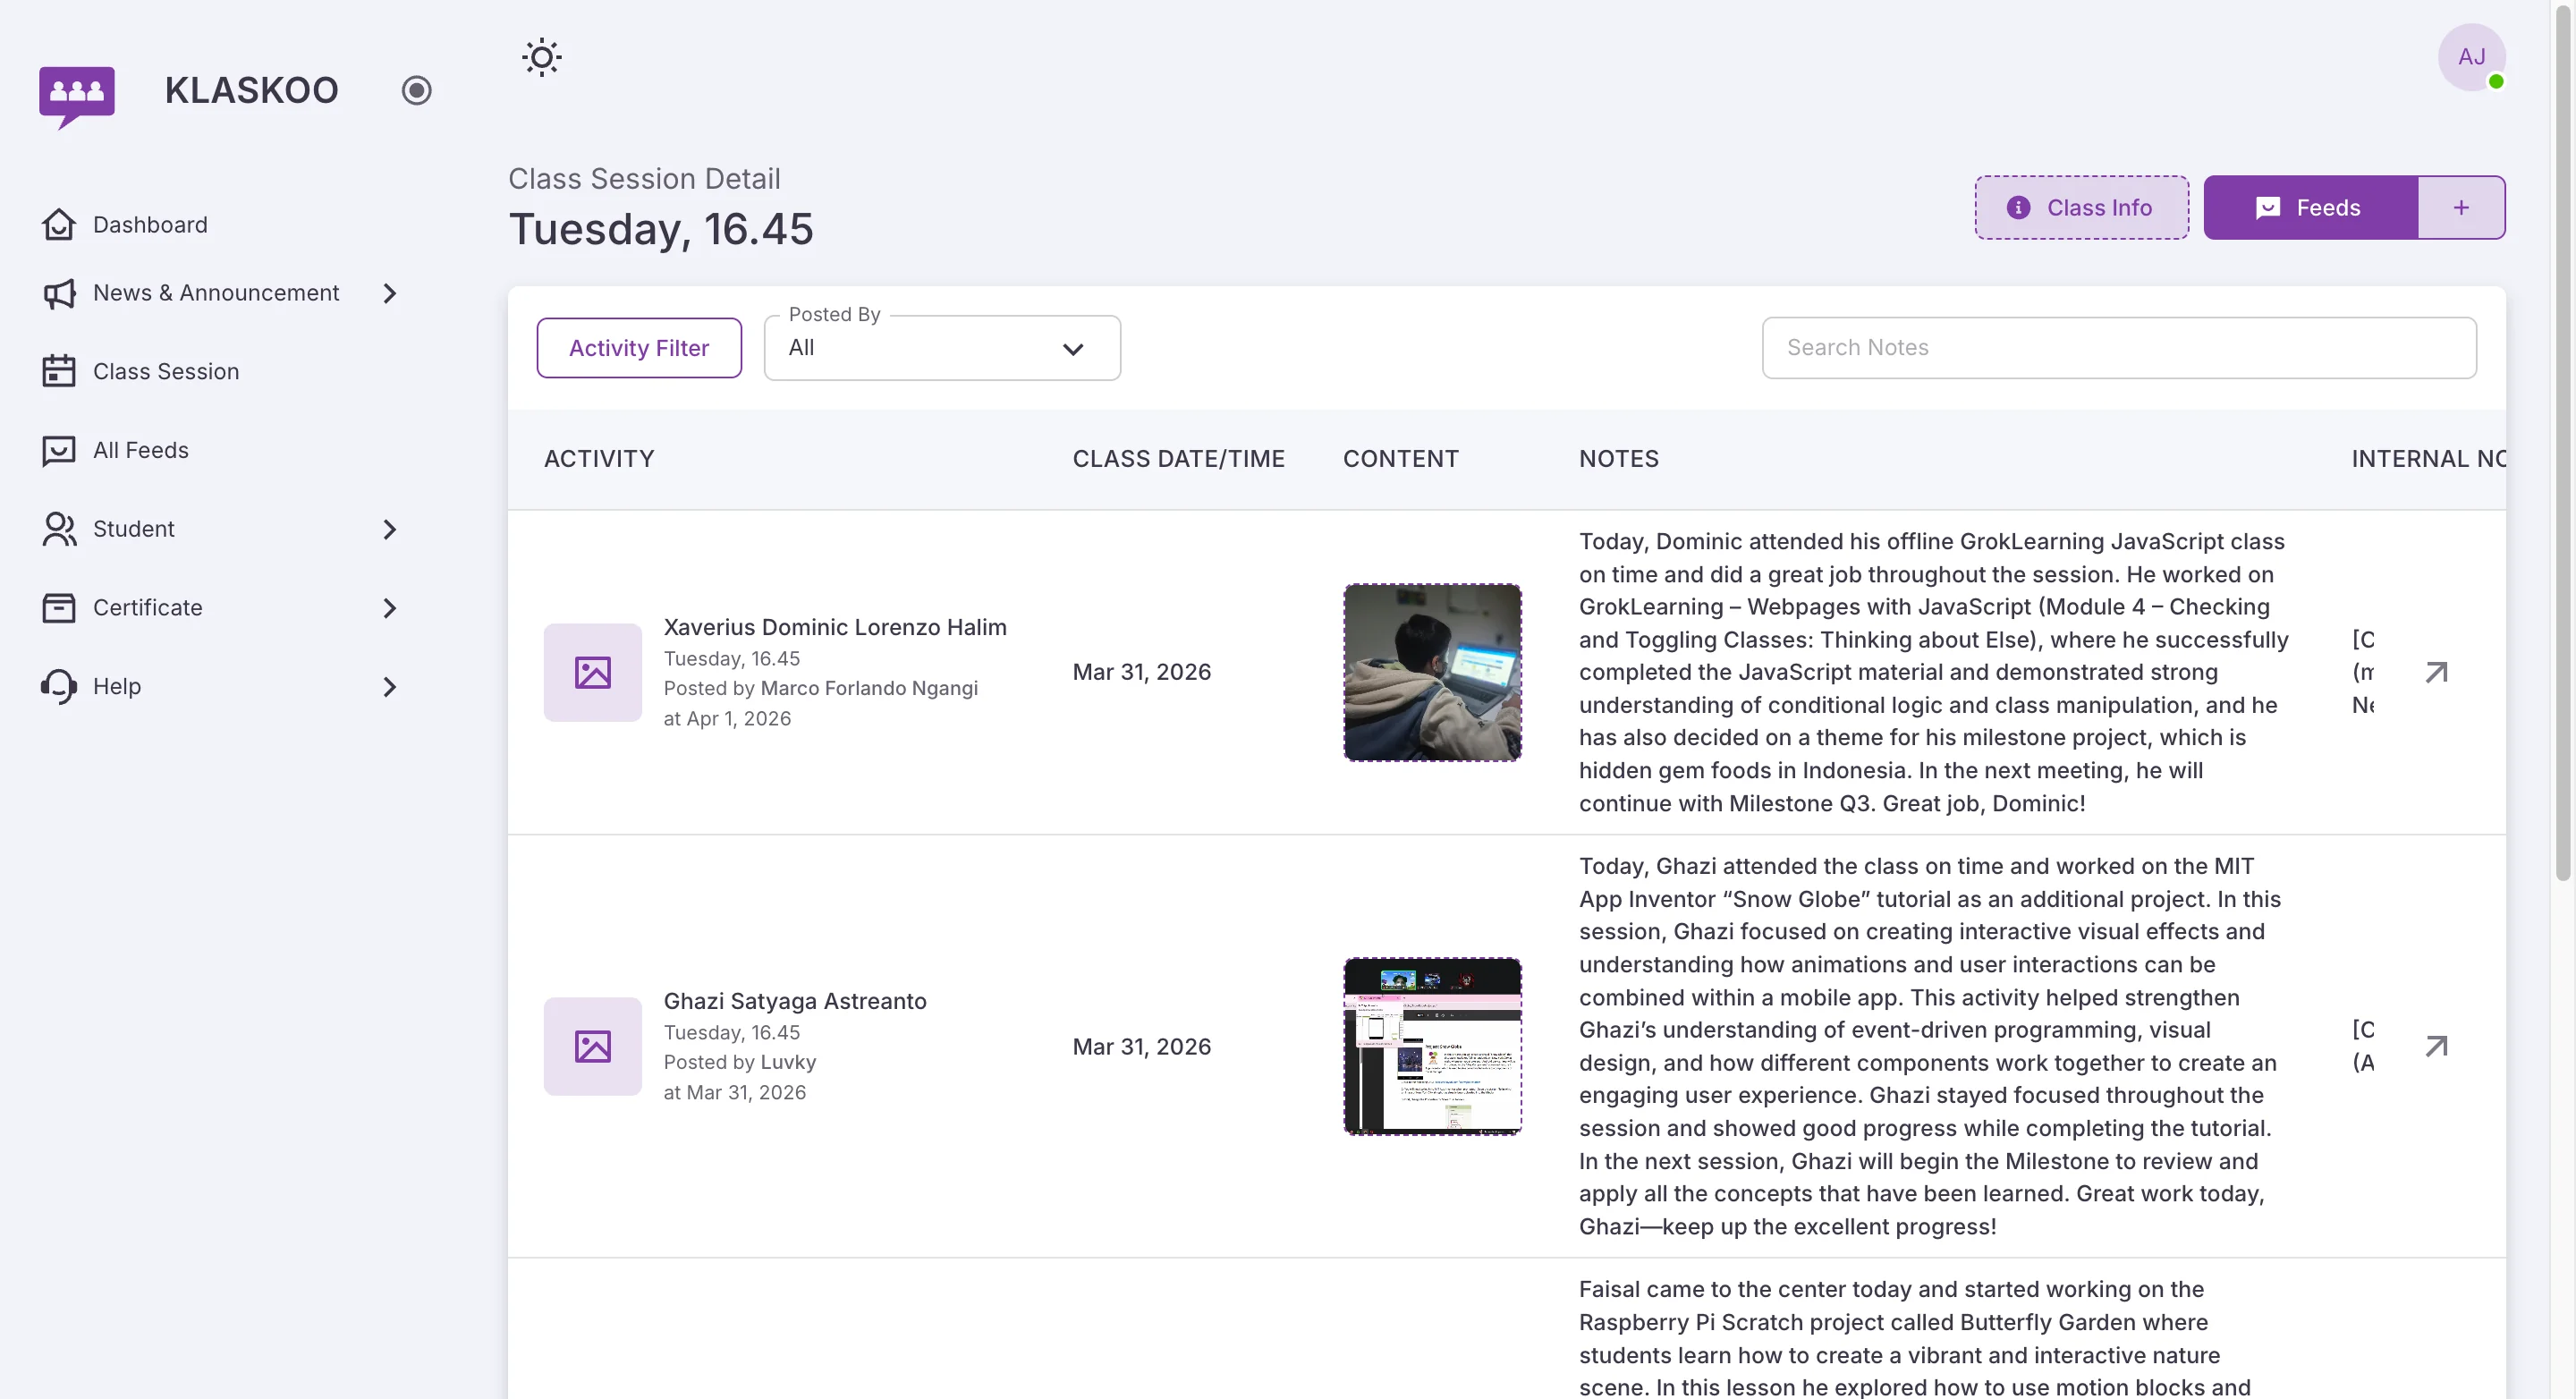Toggle sidebar collapse circle beside KLASKOO
The image size is (2576, 1399).
coord(417,89)
